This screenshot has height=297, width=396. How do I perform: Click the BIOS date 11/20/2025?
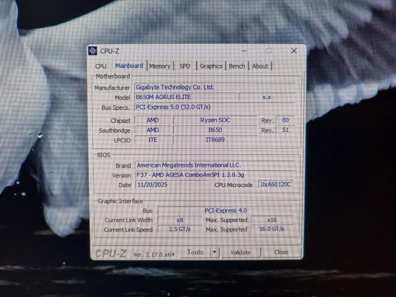(x=152, y=184)
